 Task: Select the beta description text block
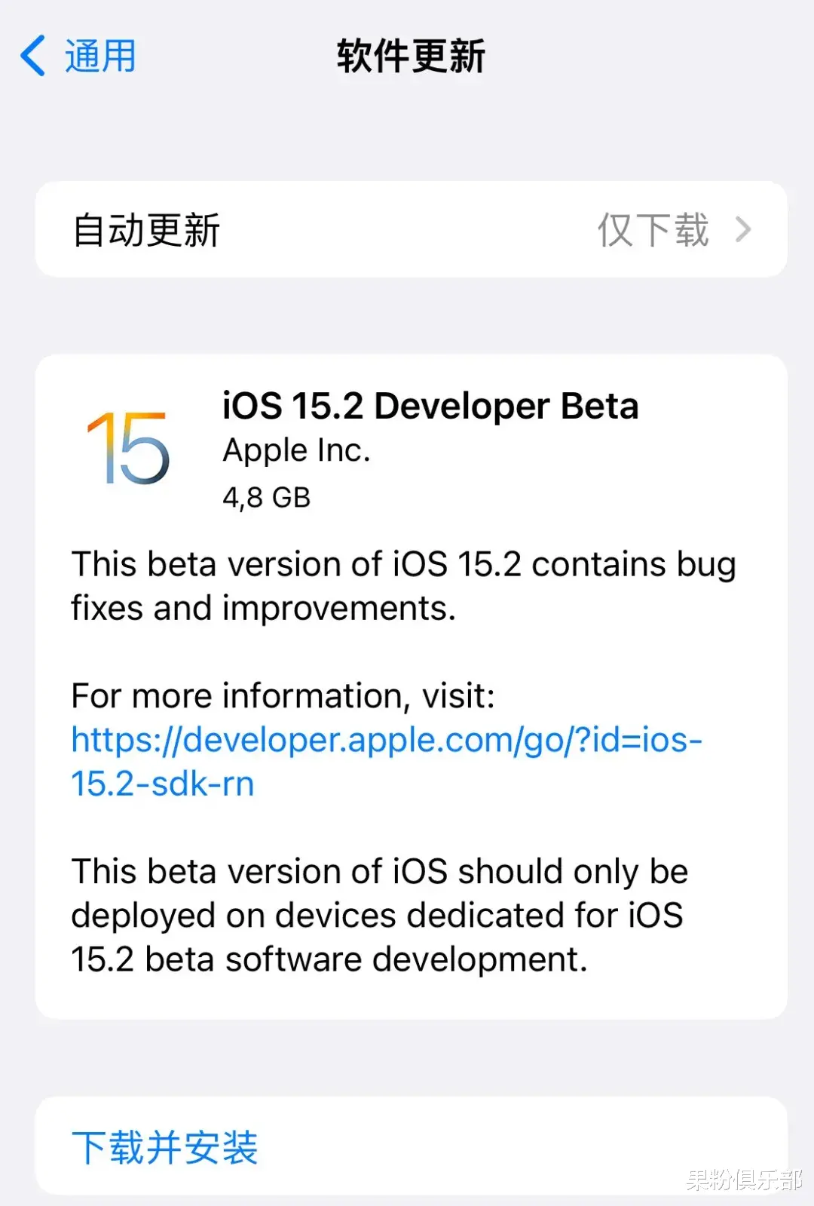coord(402,585)
